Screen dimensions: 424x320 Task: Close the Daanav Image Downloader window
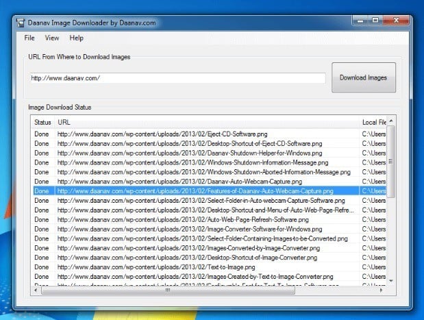(x=396, y=21)
